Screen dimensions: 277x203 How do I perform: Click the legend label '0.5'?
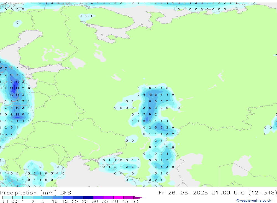[15, 201]
